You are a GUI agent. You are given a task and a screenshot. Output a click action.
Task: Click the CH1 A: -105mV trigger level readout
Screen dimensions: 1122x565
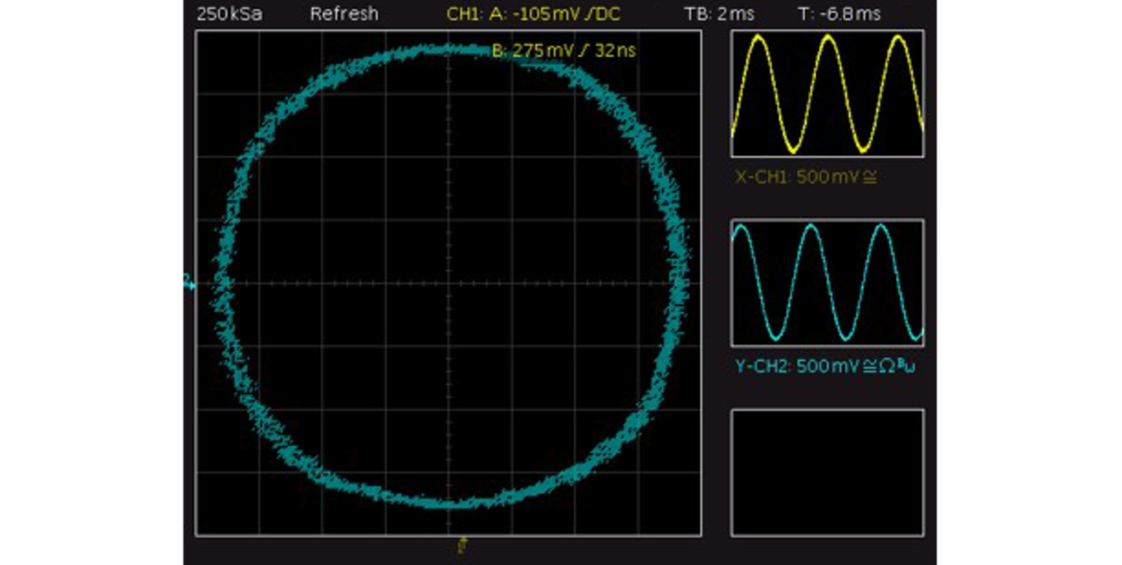pyautogui.click(x=526, y=14)
